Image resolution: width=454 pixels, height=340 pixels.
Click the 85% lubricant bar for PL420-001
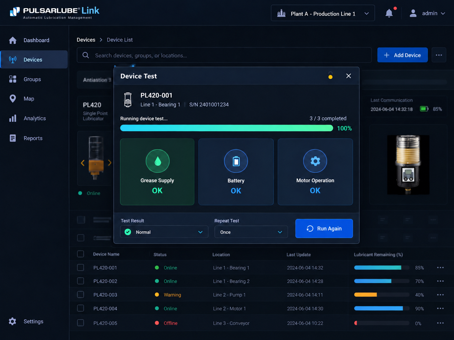[x=382, y=268]
